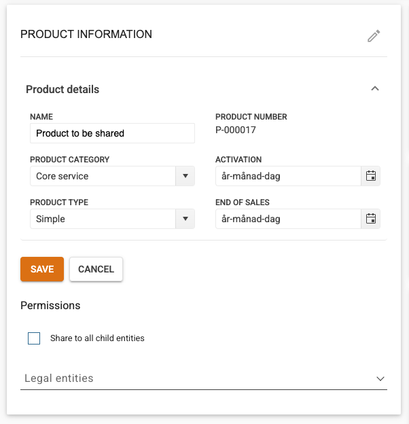Screen dimensions: 409x424
Task: Click the Permissions heading
Action: click(50, 306)
